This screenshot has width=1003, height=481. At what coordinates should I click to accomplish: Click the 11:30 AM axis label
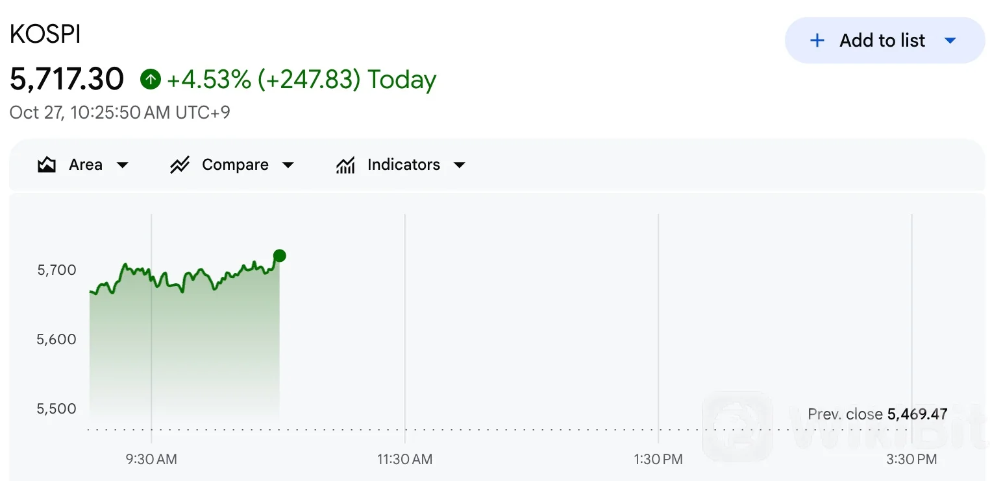pos(404,460)
